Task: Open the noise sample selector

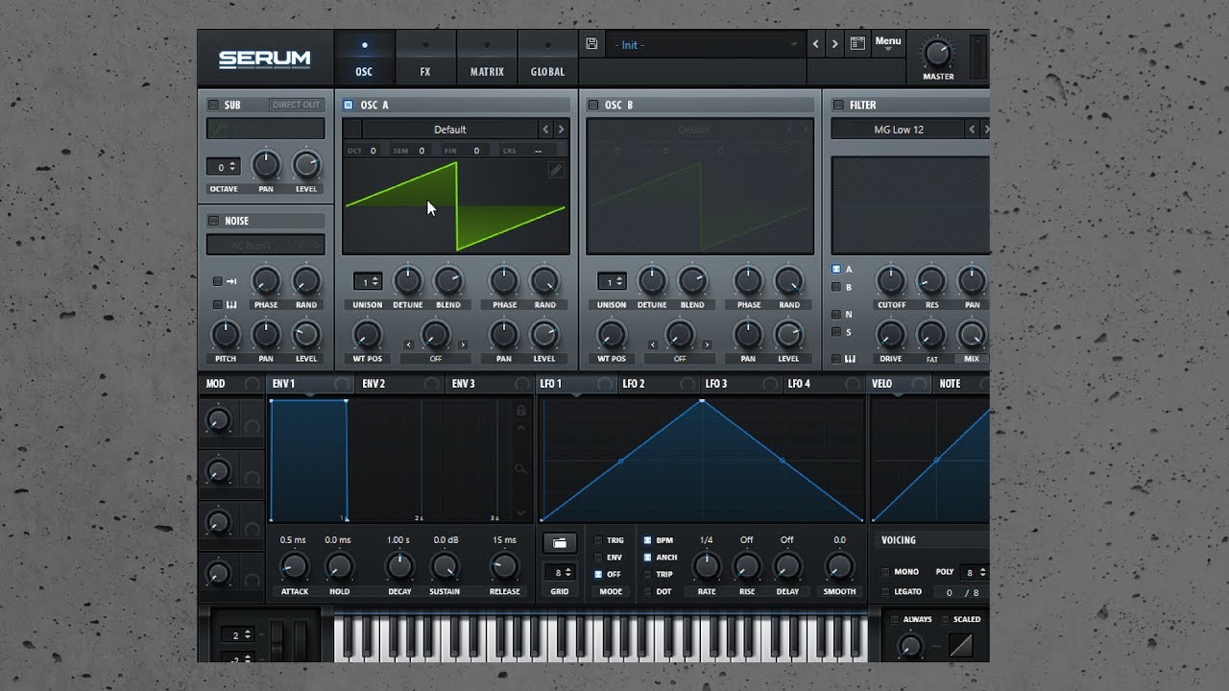Action: [x=266, y=245]
